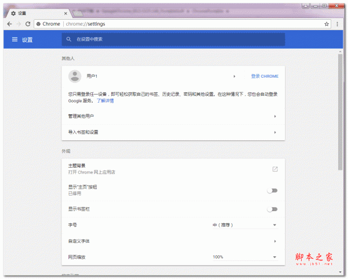Image resolution: width=348 pixels, height=279 pixels.
Task: Click the 登录 CHROME button
Action: [x=264, y=76]
